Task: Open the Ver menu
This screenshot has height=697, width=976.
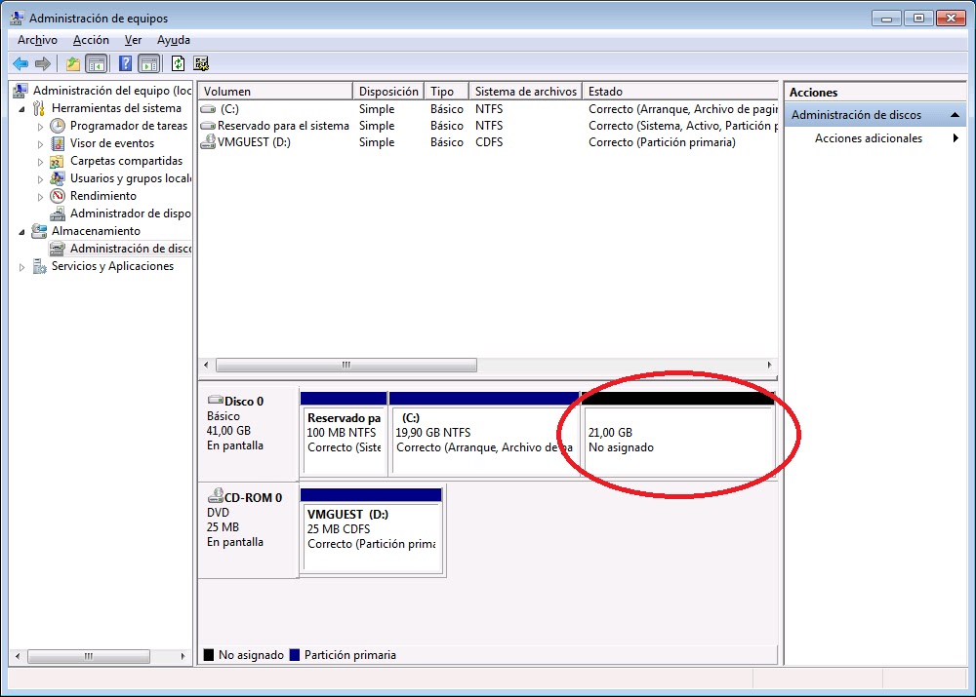Action: 133,40
